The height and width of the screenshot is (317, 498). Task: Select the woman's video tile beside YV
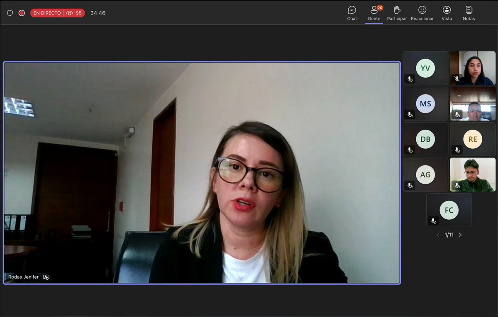click(473, 68)
